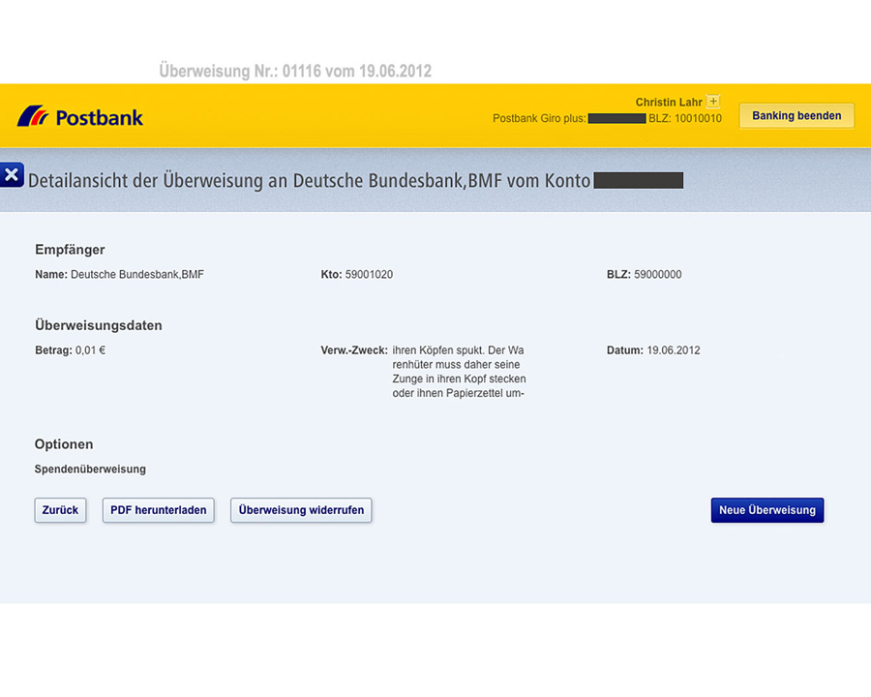This screenshot has width=871, height=697.
Task: Select account holder name Christin Lahr
Action: click(668, 103)
